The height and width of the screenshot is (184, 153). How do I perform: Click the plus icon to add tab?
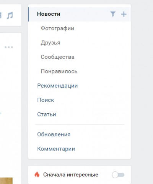point(124,14)
